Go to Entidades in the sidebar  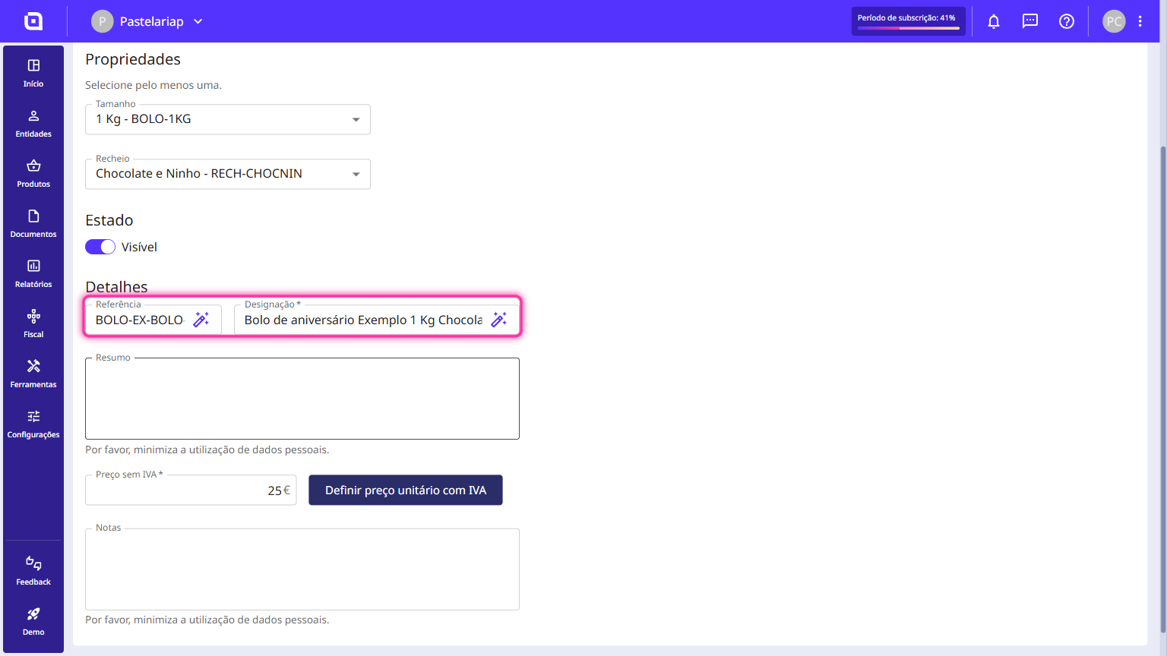pyautogui.click(x=33, y=123)
